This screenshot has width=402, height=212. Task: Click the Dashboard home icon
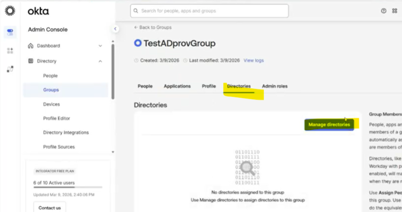point(31,46)
